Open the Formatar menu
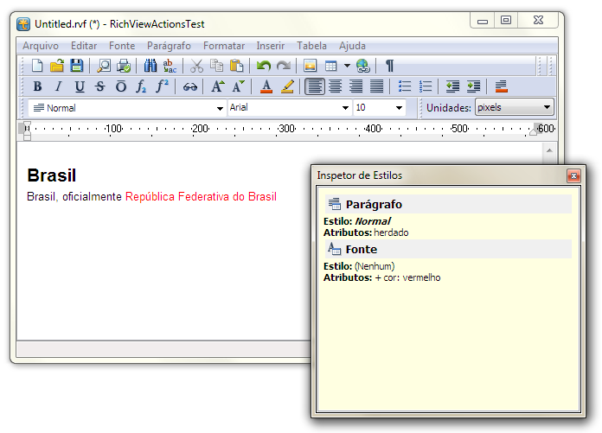The width and height of the screenshot is (602, 433). [224, 46]
